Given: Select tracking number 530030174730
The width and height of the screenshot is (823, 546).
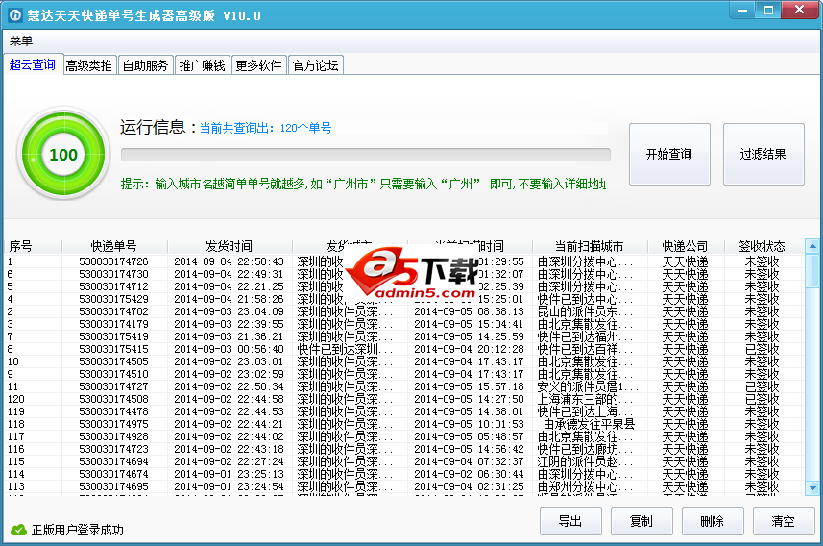Looking at the screenshot, I should (114, 274).
